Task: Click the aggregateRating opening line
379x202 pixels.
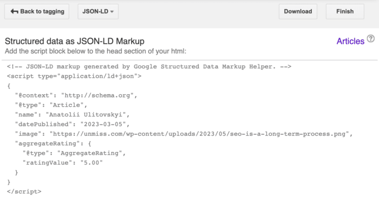Action: coord(53,144)
